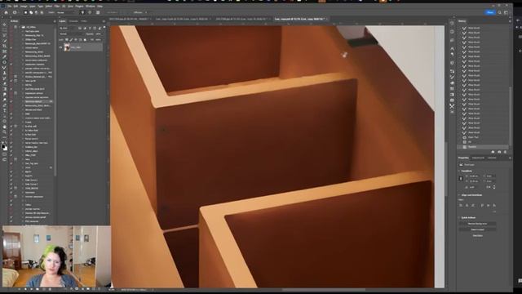Screen dimensions: 522x294
Task: Click the width field in Transform
Action: [x=474, y=176]
